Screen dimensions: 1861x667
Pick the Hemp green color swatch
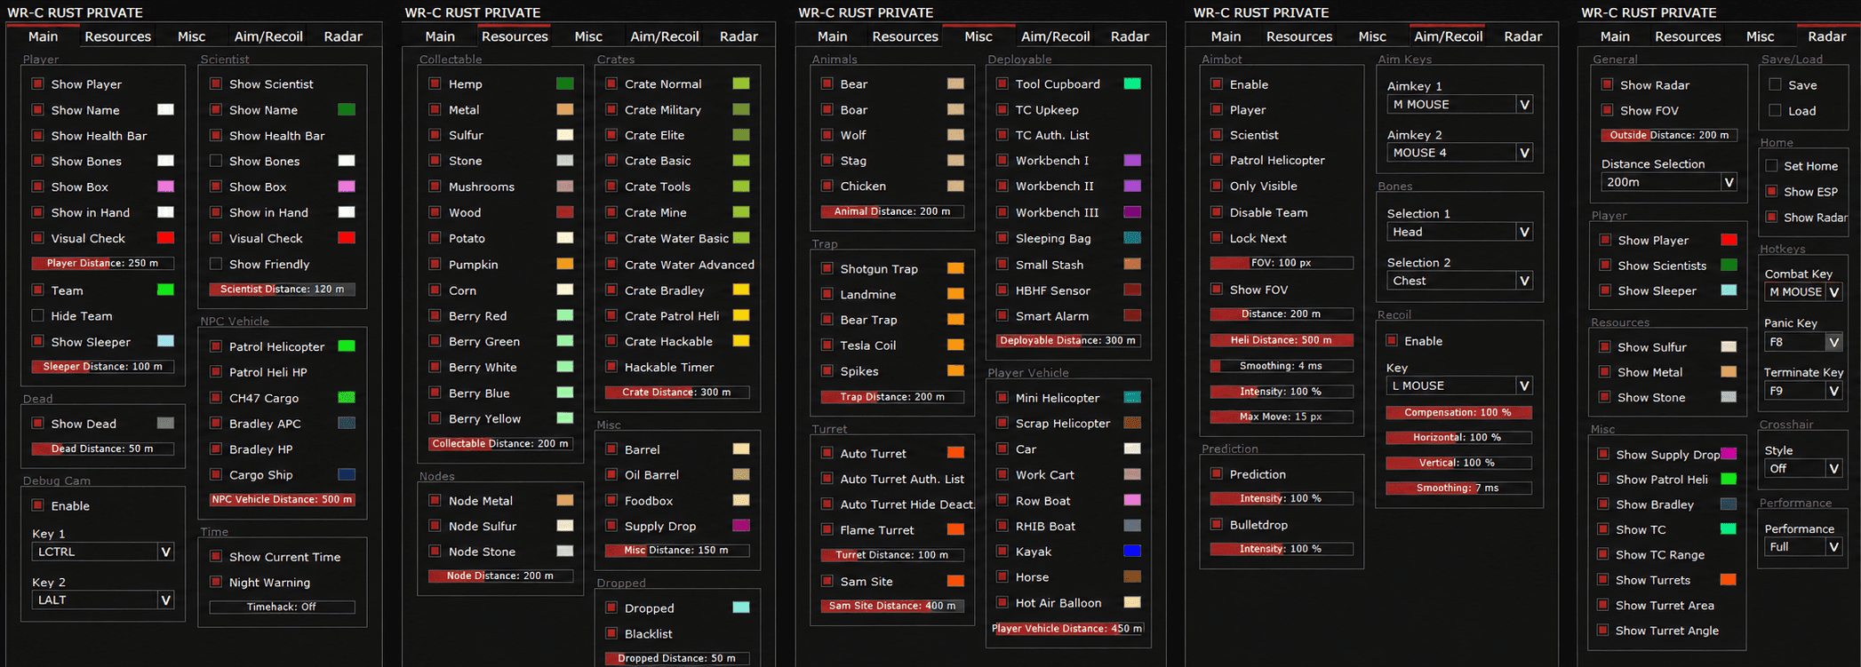coord(564,83)
